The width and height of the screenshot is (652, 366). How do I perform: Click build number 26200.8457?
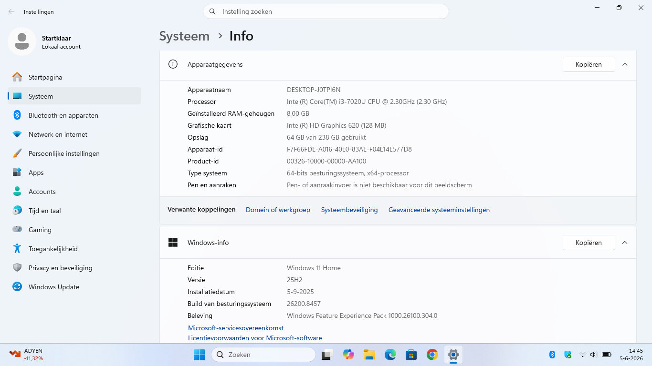pyautogui.click(x=304, y=304)
